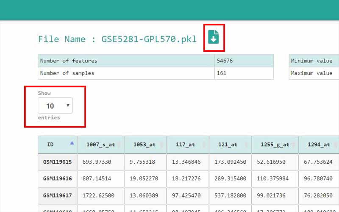The width and height of the screenshot is (339, 212).
Task: Select row GSM119615 ID cell
Action: pyautogui.click(x=57, y=162)
